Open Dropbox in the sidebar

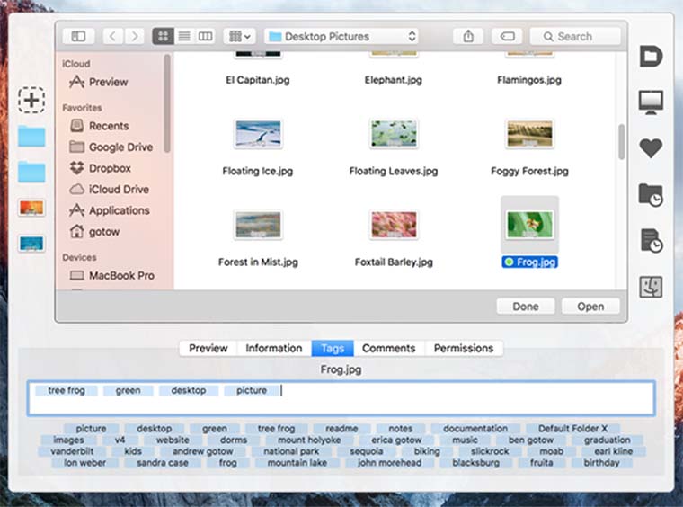pos(101,168)
